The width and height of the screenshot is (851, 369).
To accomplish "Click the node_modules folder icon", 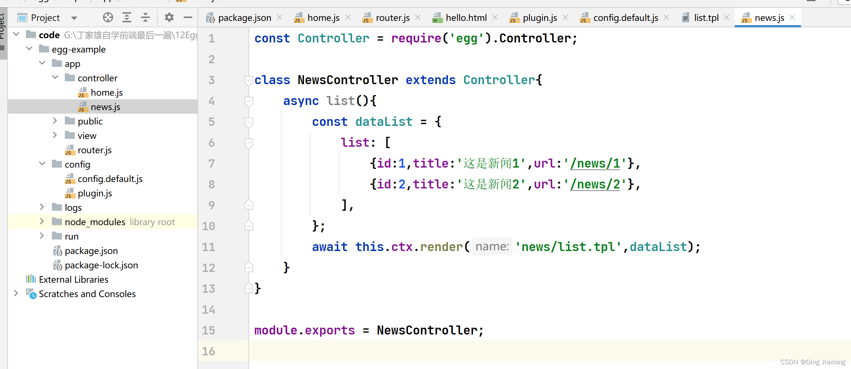I will tap(57, 221).
